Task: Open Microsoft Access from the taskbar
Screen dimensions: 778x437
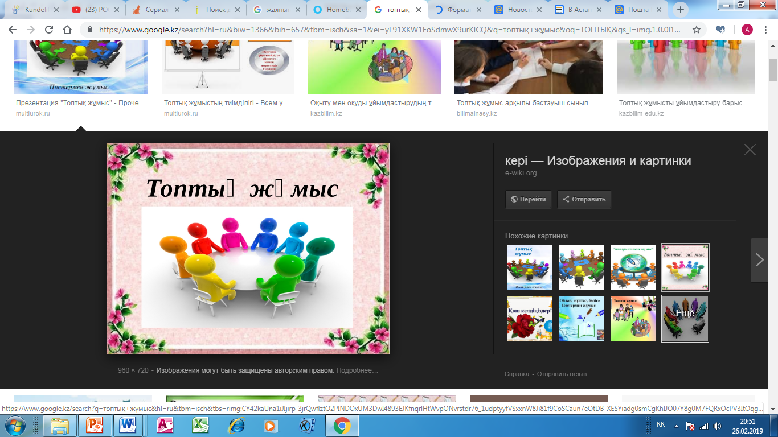Action: [x=165, y=426]
